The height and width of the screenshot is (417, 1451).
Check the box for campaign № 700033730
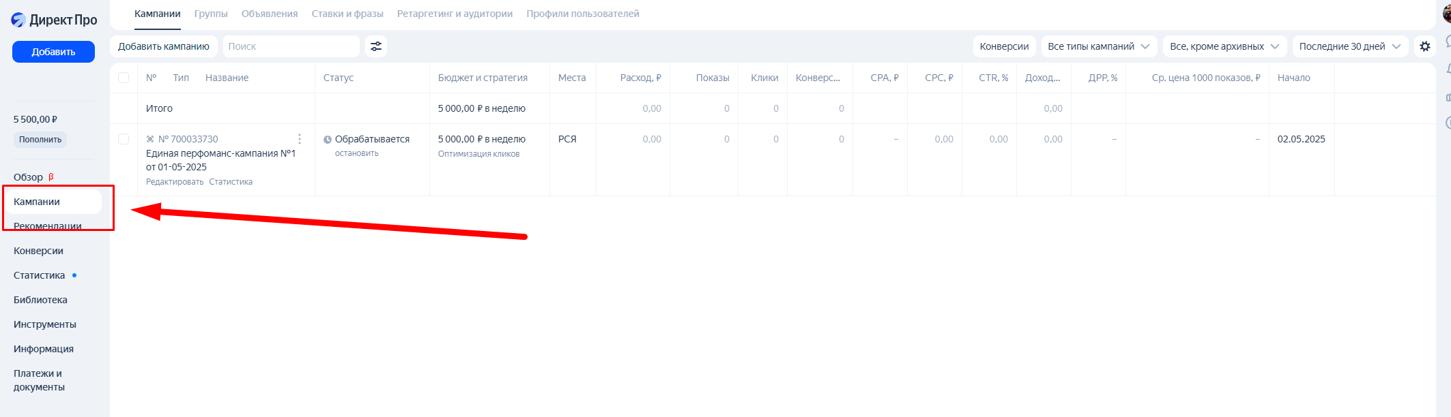pyautogui.click(x=124, y=139)
